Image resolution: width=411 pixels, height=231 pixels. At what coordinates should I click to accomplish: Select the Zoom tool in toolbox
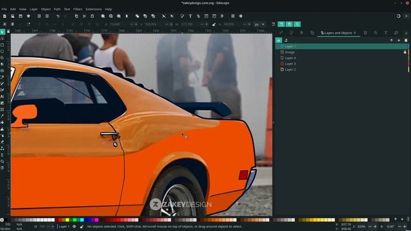coord(3,161)
